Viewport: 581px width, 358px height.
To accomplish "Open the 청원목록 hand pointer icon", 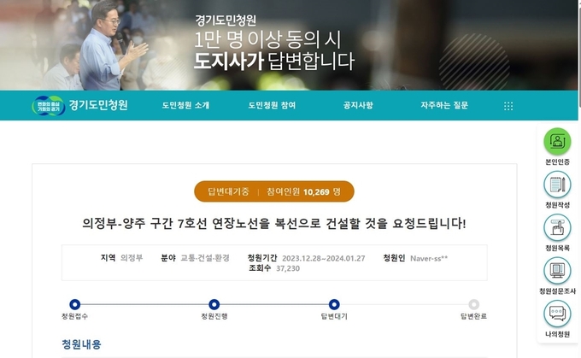I will (x=557, y=227).
